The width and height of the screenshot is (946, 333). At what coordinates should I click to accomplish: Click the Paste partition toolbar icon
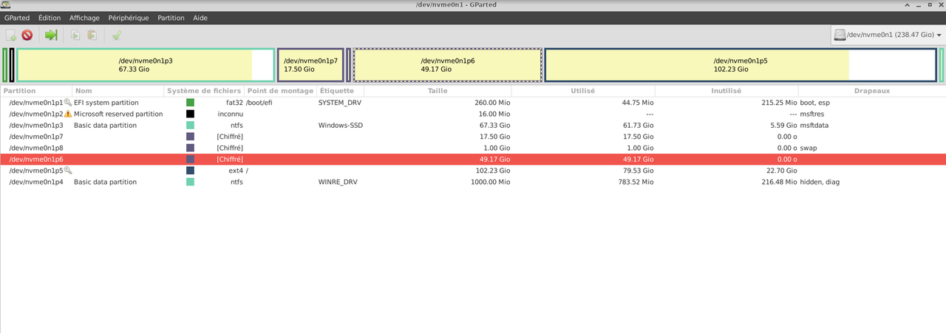click(92, 35)
